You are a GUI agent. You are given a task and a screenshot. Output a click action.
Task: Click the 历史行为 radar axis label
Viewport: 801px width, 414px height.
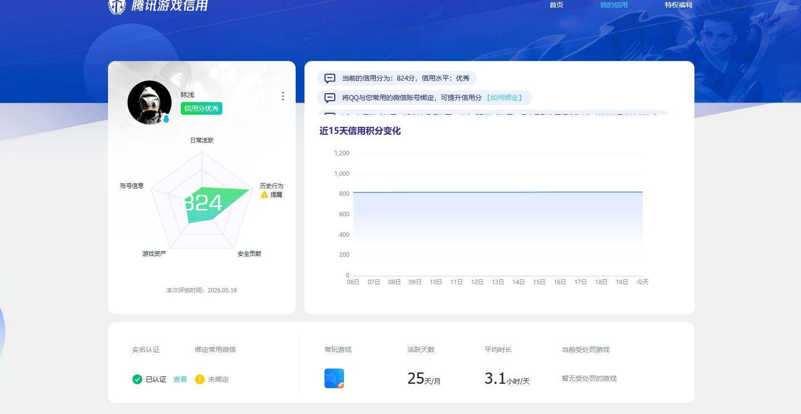(271, 186)
